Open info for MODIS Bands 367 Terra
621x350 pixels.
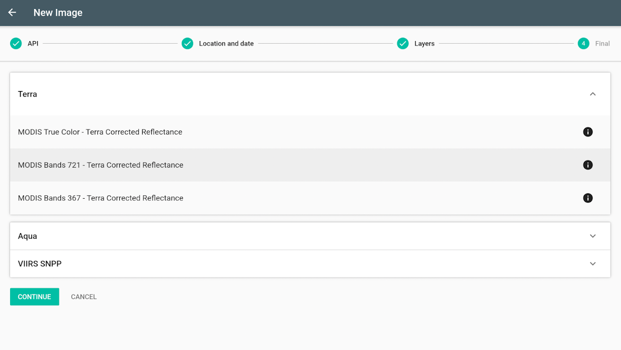click(588, 198)
